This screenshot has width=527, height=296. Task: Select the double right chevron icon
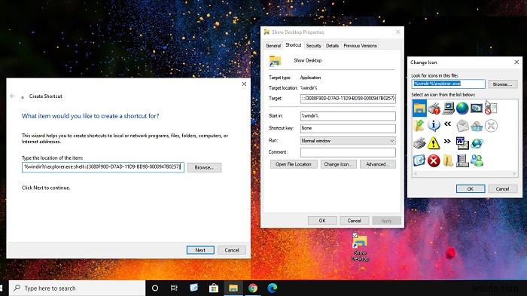pos(447,142)
